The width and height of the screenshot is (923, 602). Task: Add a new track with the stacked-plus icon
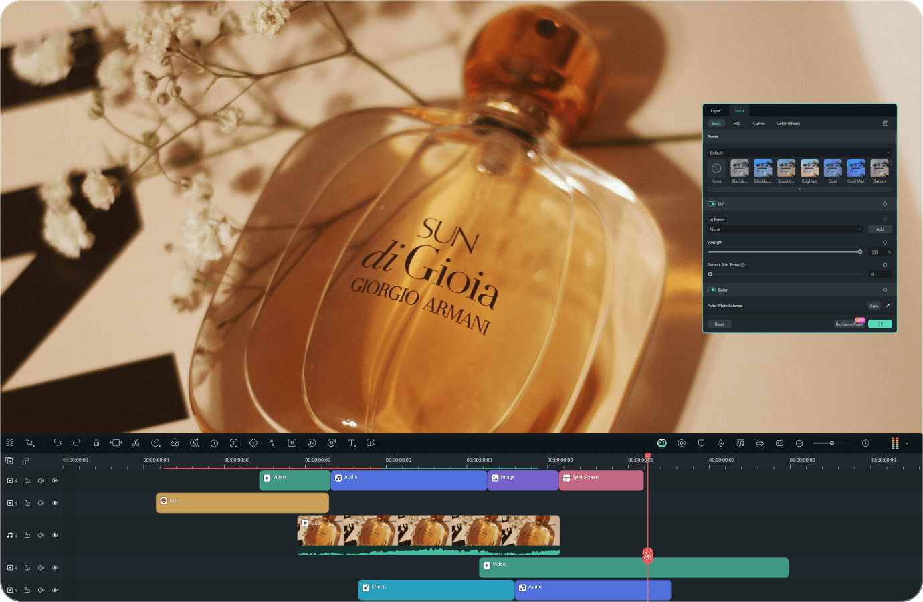coord(9,460)
